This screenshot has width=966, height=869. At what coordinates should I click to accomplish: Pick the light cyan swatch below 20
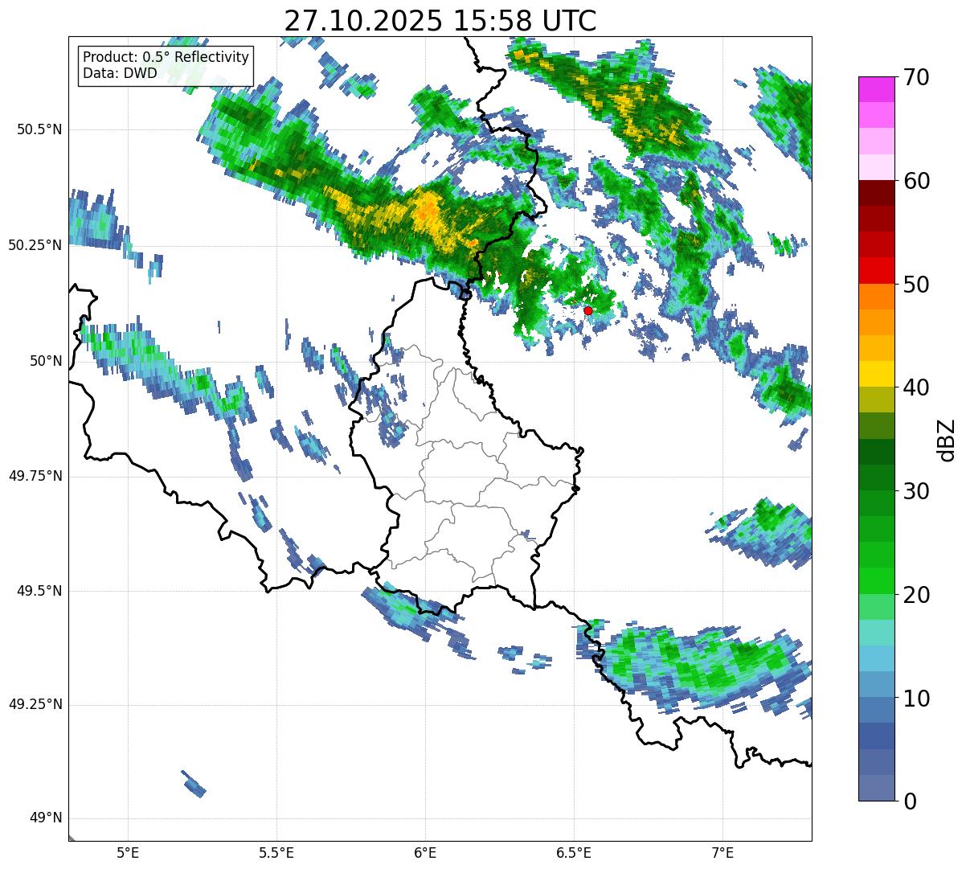[x=876, y=633]
